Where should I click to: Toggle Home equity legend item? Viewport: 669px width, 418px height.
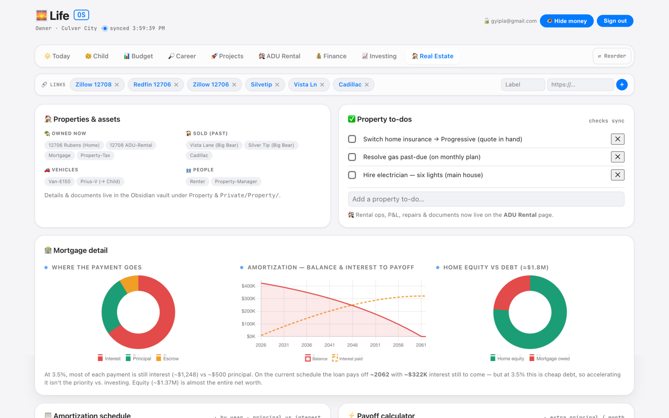click(507, 359)
